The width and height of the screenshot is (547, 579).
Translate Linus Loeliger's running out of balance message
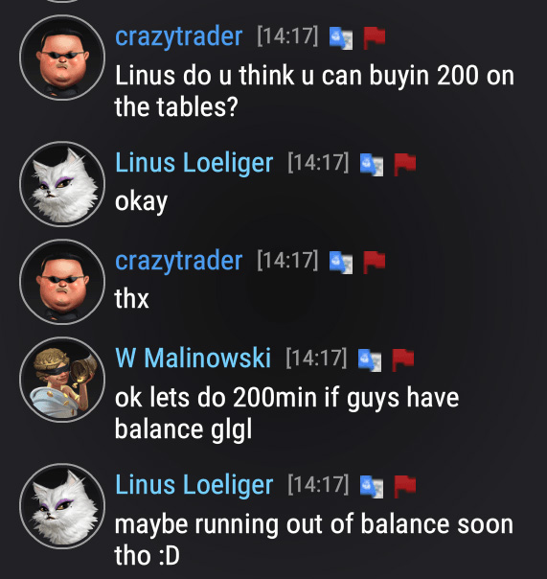372,486
